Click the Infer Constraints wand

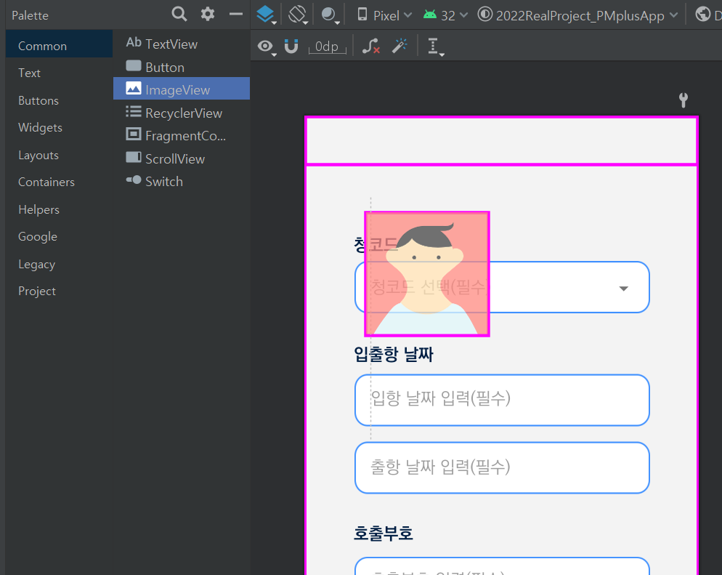click(399, 46)
